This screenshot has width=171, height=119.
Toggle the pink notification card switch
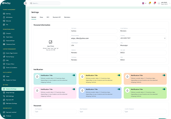click(73, 89)
